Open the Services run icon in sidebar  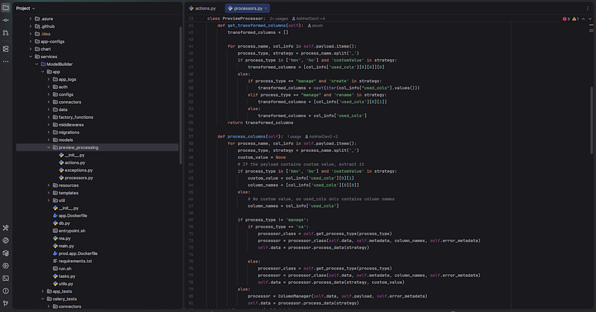[x=6, y=265]
